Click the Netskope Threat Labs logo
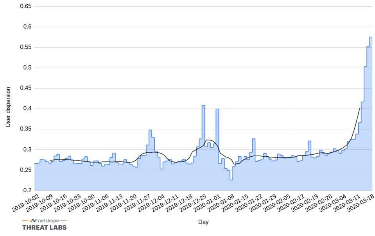This screenshot has height=236, width=375. [x=44, y=224]
